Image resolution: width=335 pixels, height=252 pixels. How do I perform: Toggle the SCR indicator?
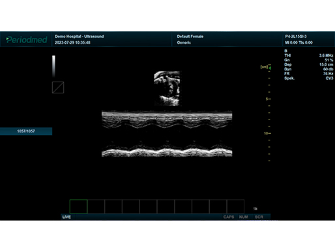pyautogui.click(x=259, y=217)
